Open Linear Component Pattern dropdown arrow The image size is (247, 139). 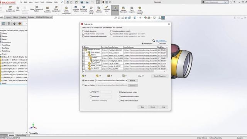tap(37, 14)
